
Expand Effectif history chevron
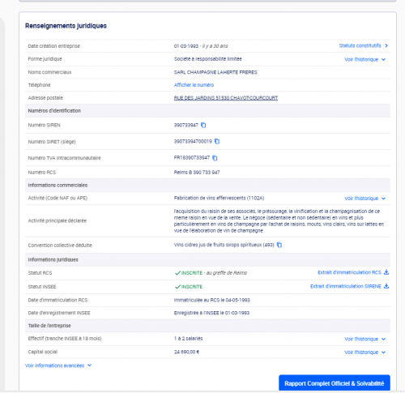tap(383, 339)
